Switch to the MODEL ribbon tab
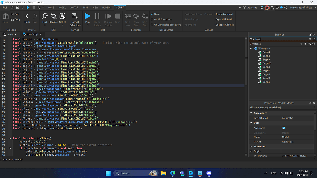The height and width of the screenshot is (178, 317). click(62, 7)
